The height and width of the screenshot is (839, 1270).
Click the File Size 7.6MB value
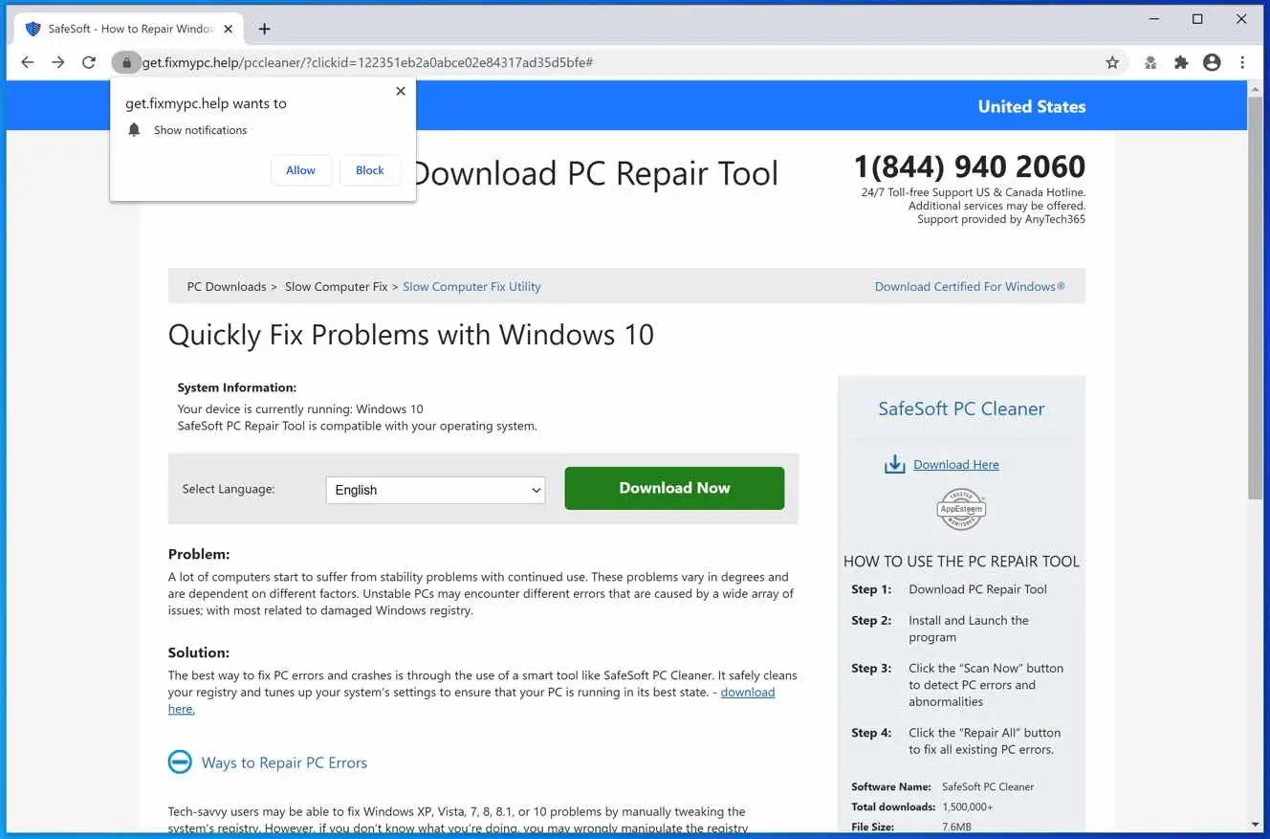pos(956,827)
